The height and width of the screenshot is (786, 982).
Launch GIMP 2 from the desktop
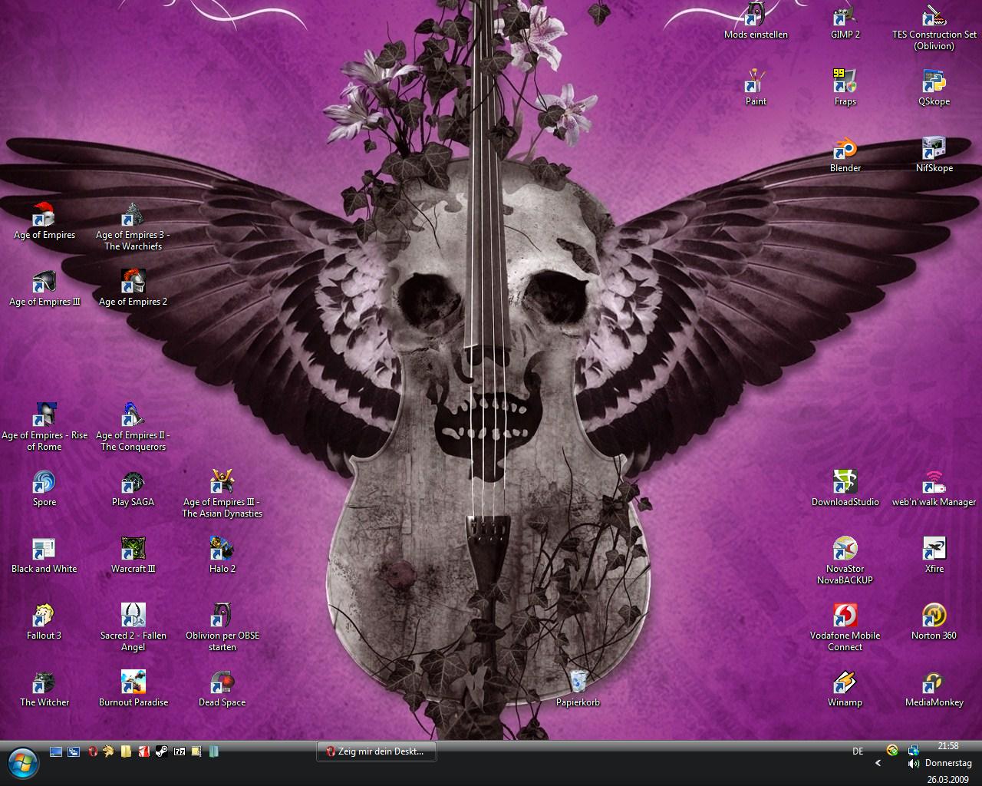[x=845, y=17]
